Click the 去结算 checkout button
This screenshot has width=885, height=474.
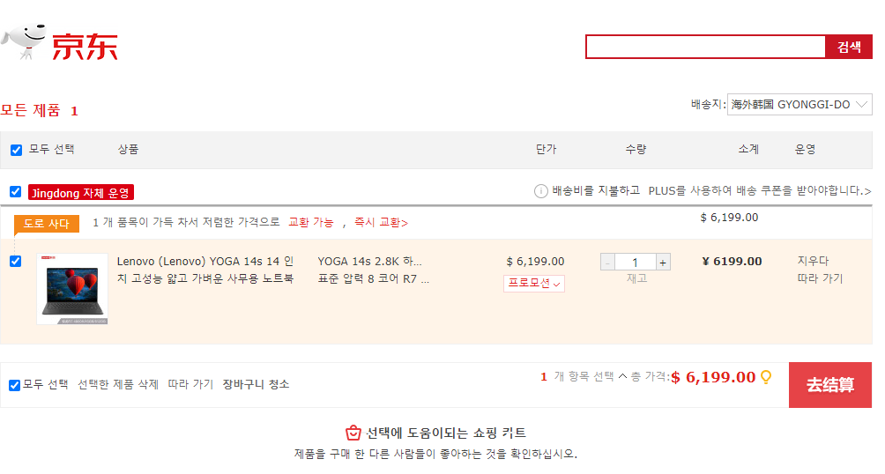[830, 385]
